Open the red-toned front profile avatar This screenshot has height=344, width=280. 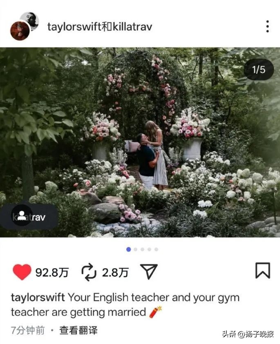tap(20, 31)
